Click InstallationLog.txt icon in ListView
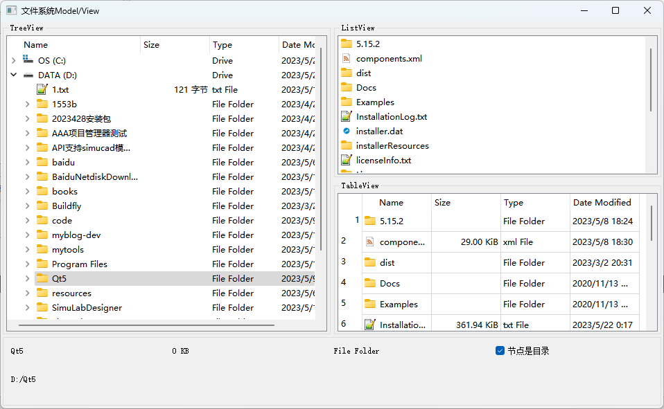 tap(347, 116)
